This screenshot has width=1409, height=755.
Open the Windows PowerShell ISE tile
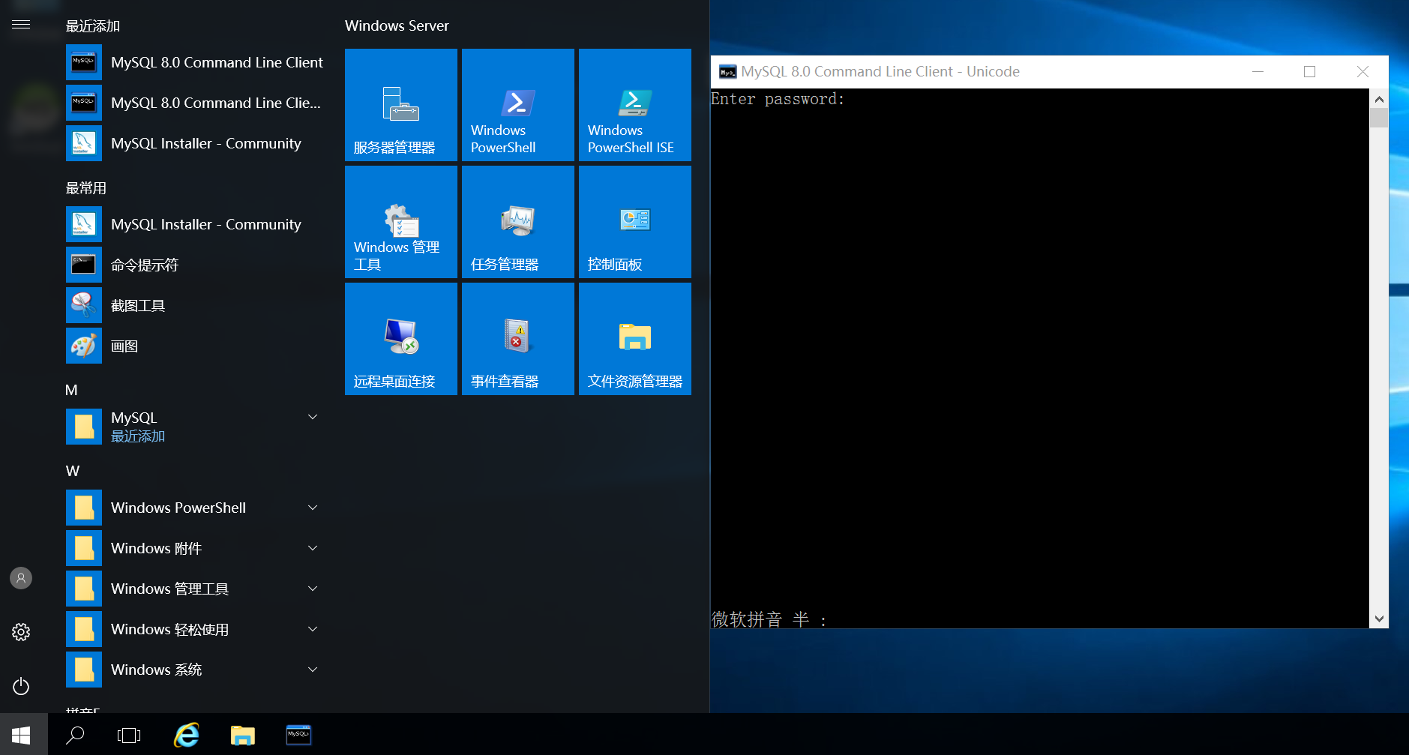pos(635,105)
